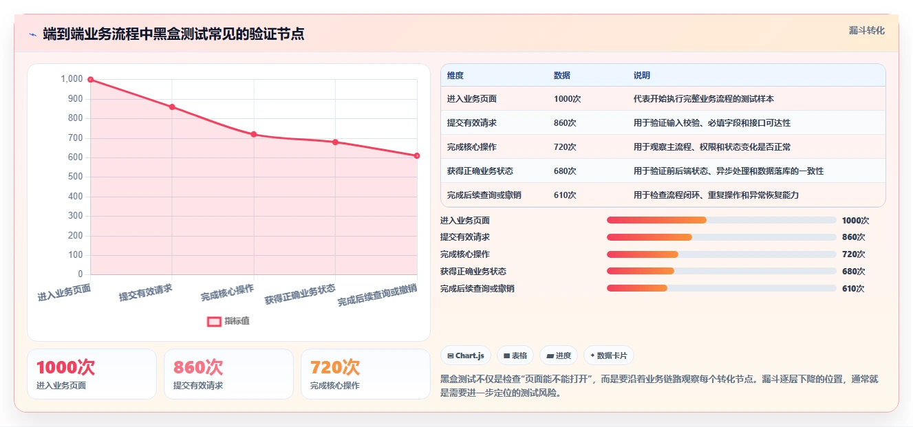
Task: Click the description 代表开始执行完整业务流程的测试样本
Action: [704, 99]
